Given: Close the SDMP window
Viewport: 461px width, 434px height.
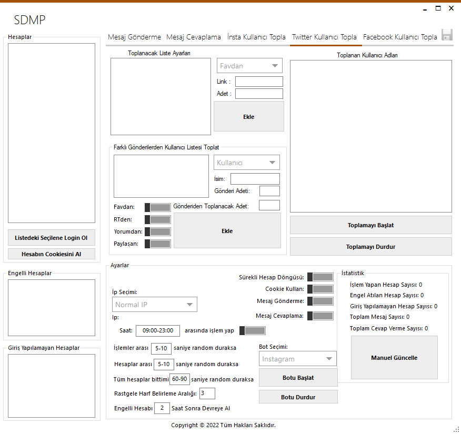Looking at the screenshot, I should [452, 8].
